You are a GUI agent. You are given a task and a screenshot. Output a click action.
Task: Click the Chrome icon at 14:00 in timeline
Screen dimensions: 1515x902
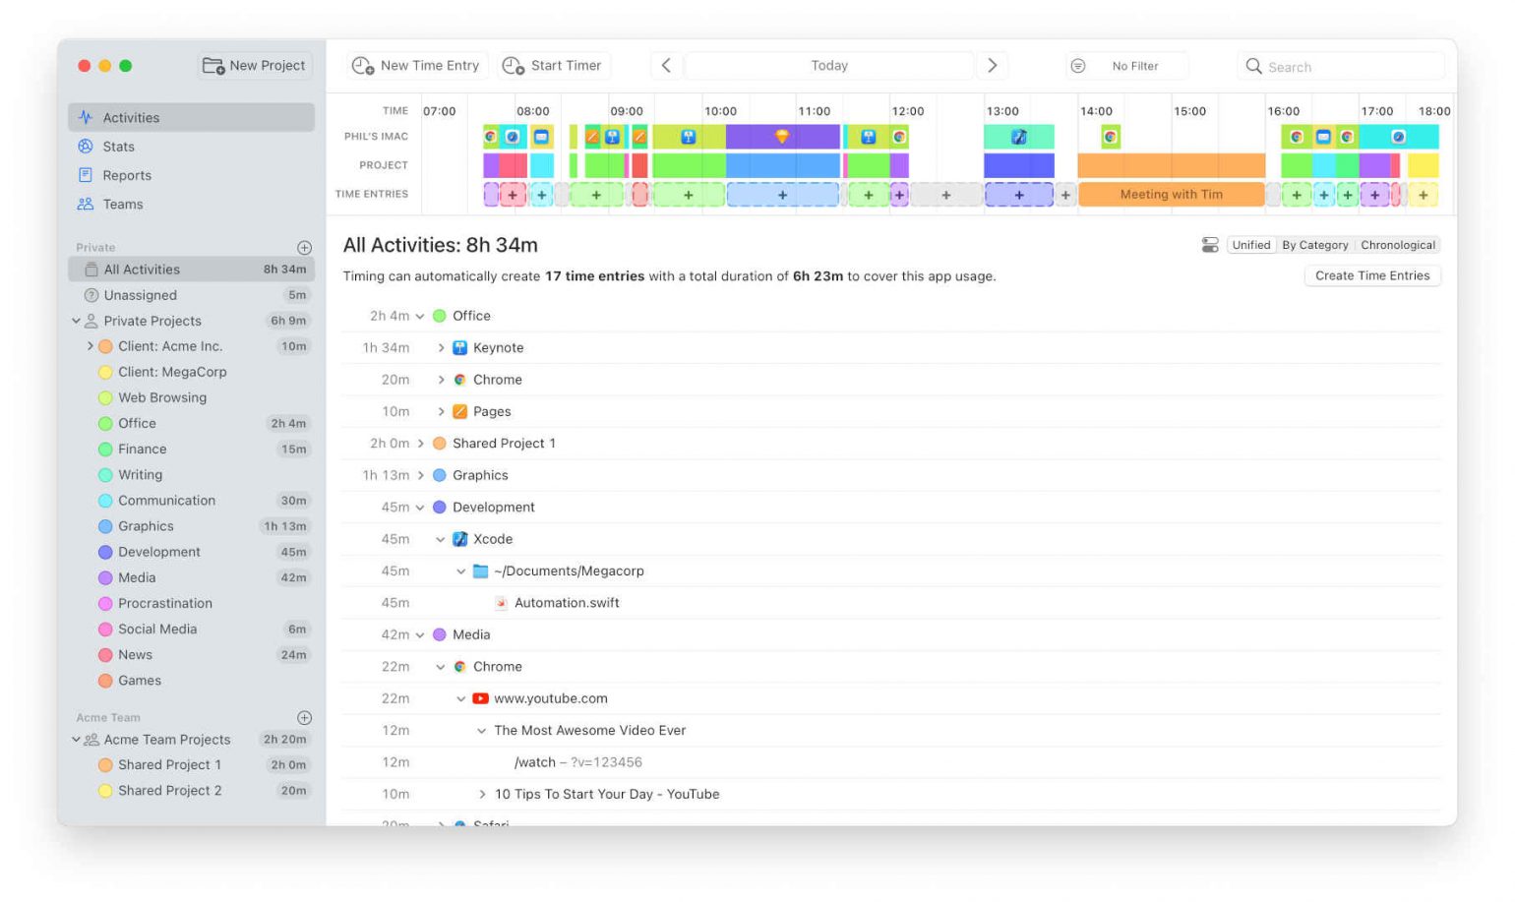(1111, 137)
